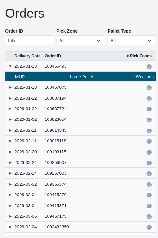
Task: Click order number 109415371
Action: (56, 205)
